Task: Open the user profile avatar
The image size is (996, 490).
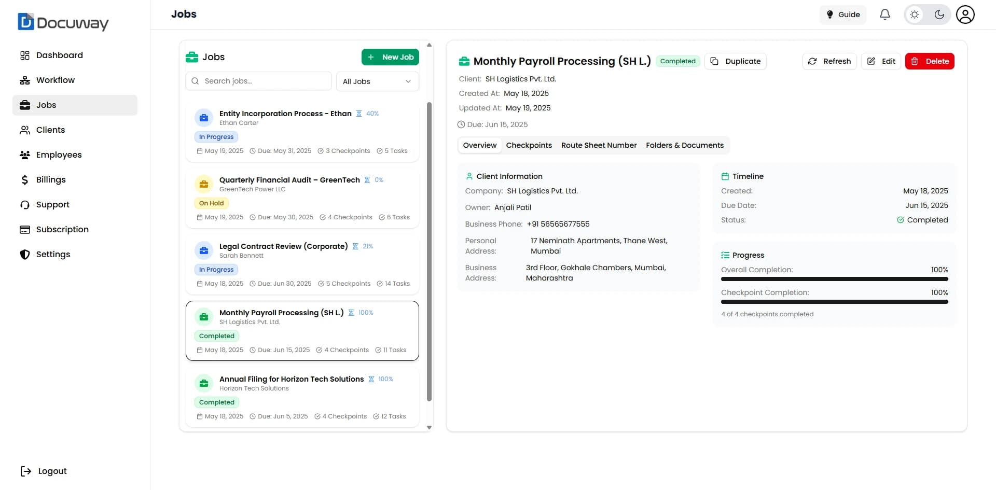Action: click(965, 15)
